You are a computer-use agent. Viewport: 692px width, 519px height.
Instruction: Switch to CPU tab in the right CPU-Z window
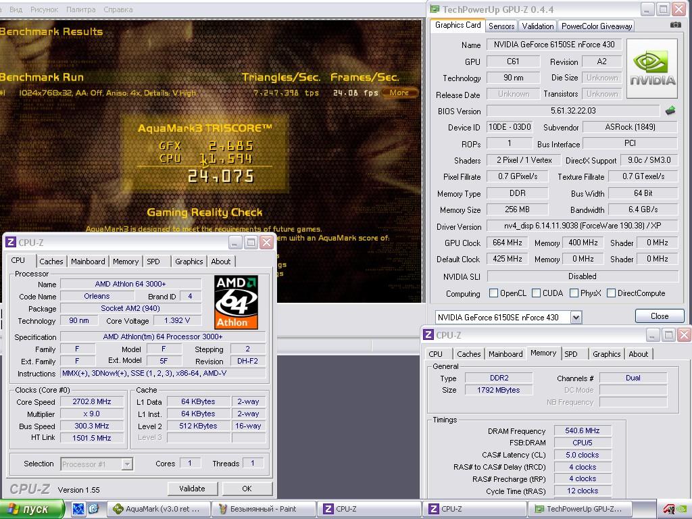click(435, 354)
